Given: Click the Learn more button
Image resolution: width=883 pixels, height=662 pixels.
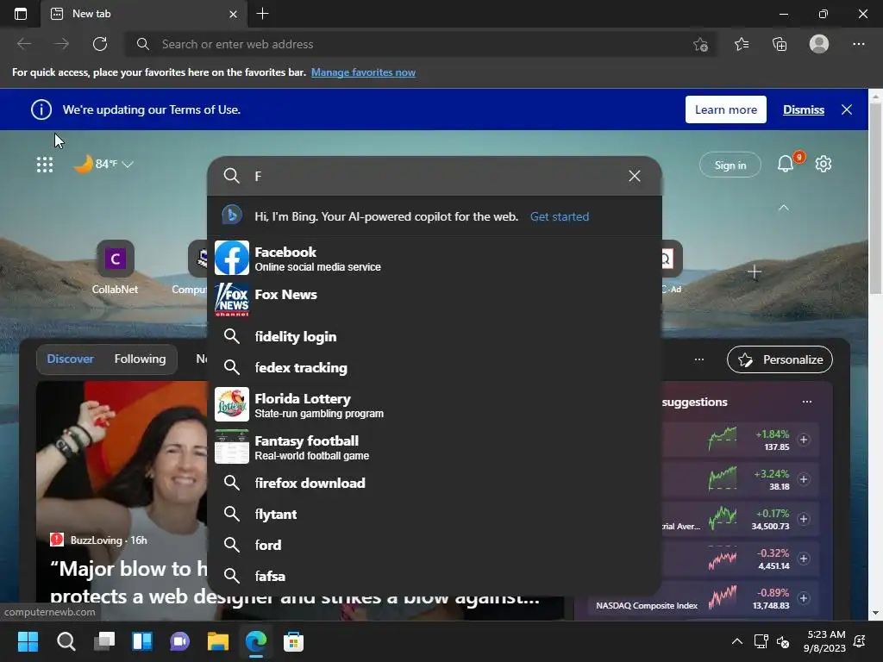Looking at the screenshot, I should click(726, 109).
